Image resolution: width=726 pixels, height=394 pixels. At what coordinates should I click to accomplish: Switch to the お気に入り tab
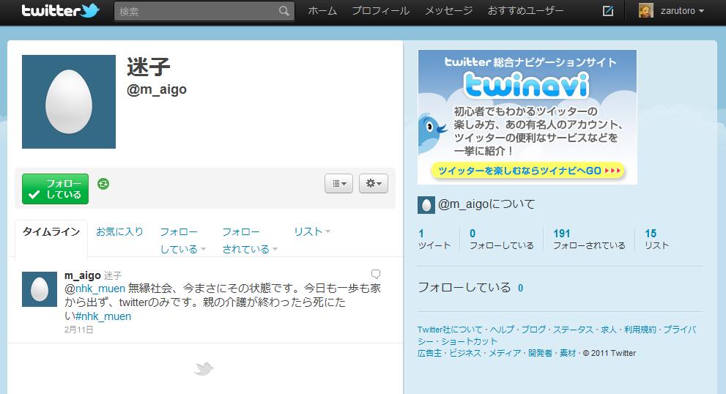pos(119,231)
